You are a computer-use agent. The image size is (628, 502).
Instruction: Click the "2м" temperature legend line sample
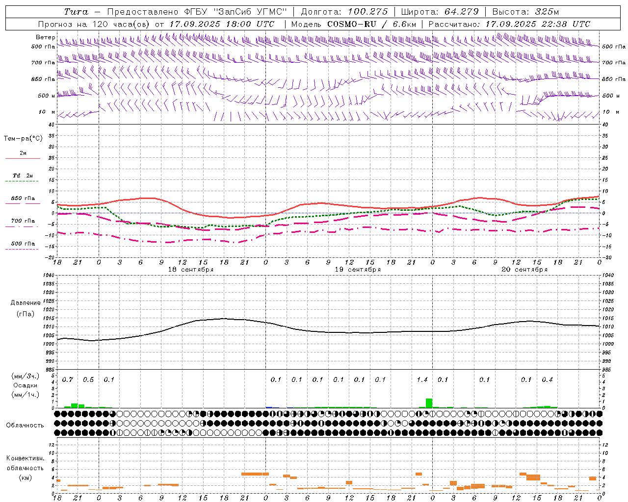coord(23,158)
